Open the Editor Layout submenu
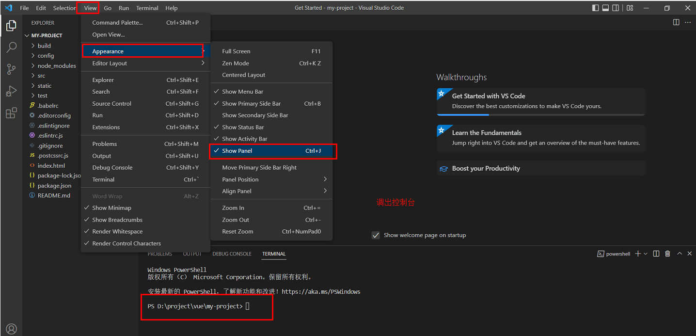Screen dimensions: 696x336 (x=145, y=64)
